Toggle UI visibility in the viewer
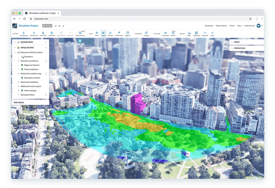The width and height of the screenshot is (275, 188). coord(127,34)
